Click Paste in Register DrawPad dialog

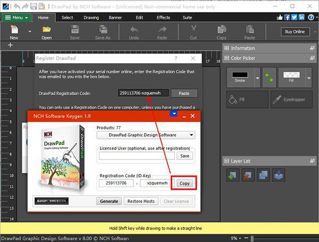point(184,94)
